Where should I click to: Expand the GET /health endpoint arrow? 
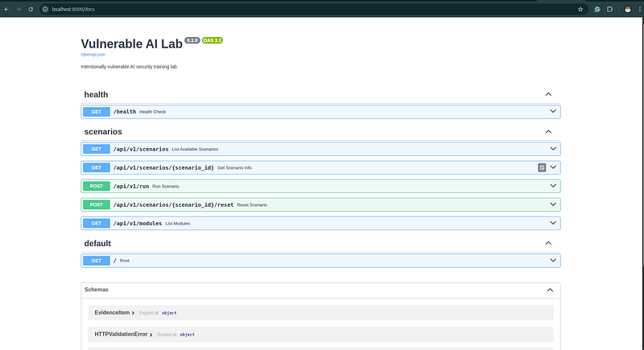coord(553,111)
